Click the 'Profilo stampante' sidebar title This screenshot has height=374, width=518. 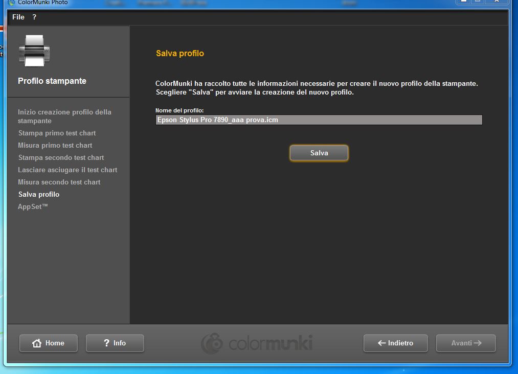click(52, 81)
